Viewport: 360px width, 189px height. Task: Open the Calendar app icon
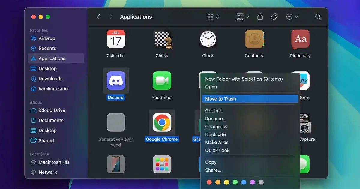click(116, 39)
